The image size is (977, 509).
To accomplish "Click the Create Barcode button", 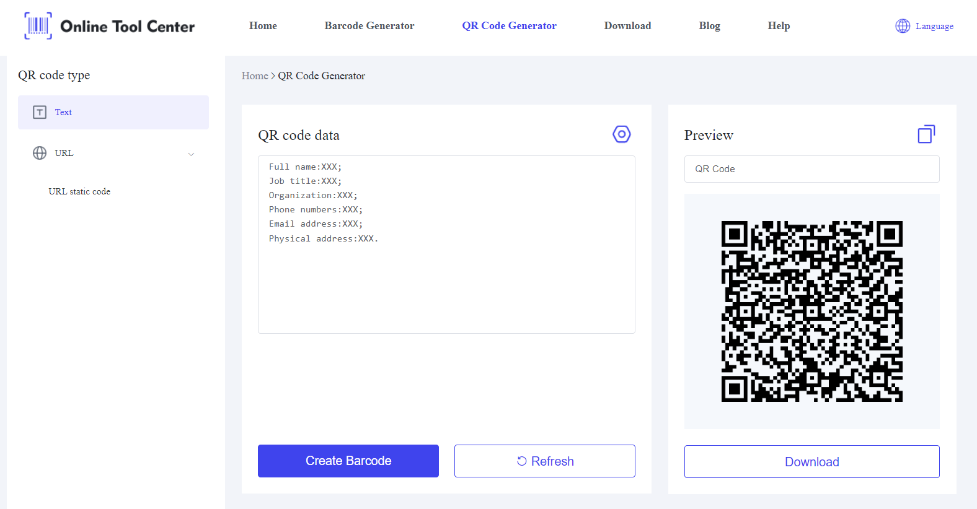I will (348, 461).
